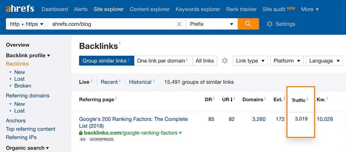Click the 15,491 groups of similar links text
346x152 pixels.
pos(199,82)
